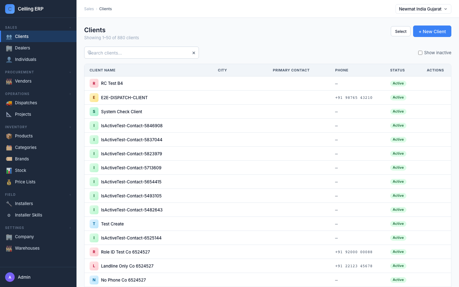
Task: Open Clients via its people icon
Action: pos(9,37)
